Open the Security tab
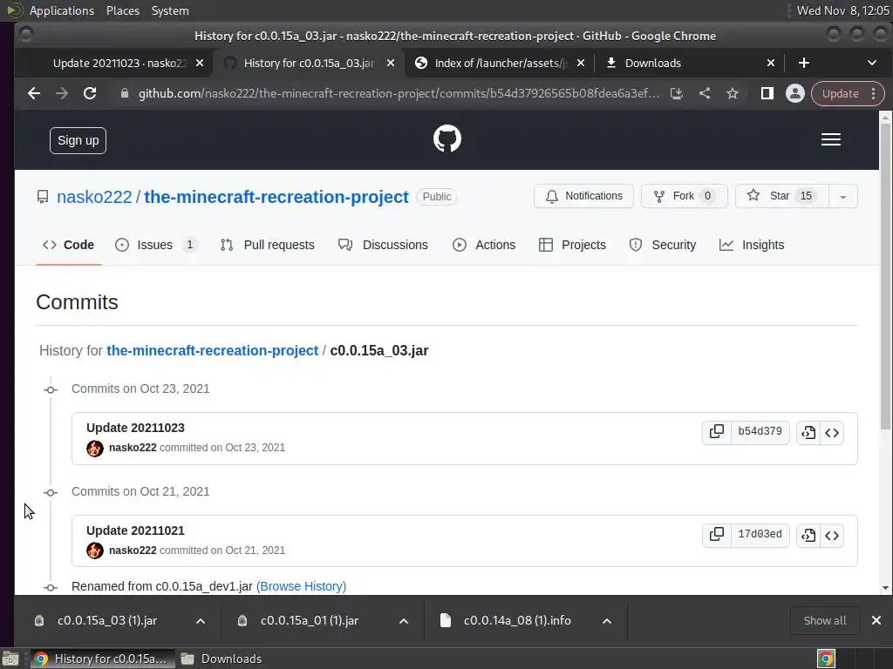This screenshot has height=669, width=893. click(663, 245)
